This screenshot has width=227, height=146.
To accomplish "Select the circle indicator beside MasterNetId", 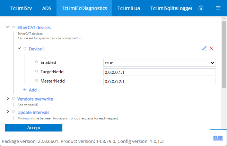I will coord(36,80).
